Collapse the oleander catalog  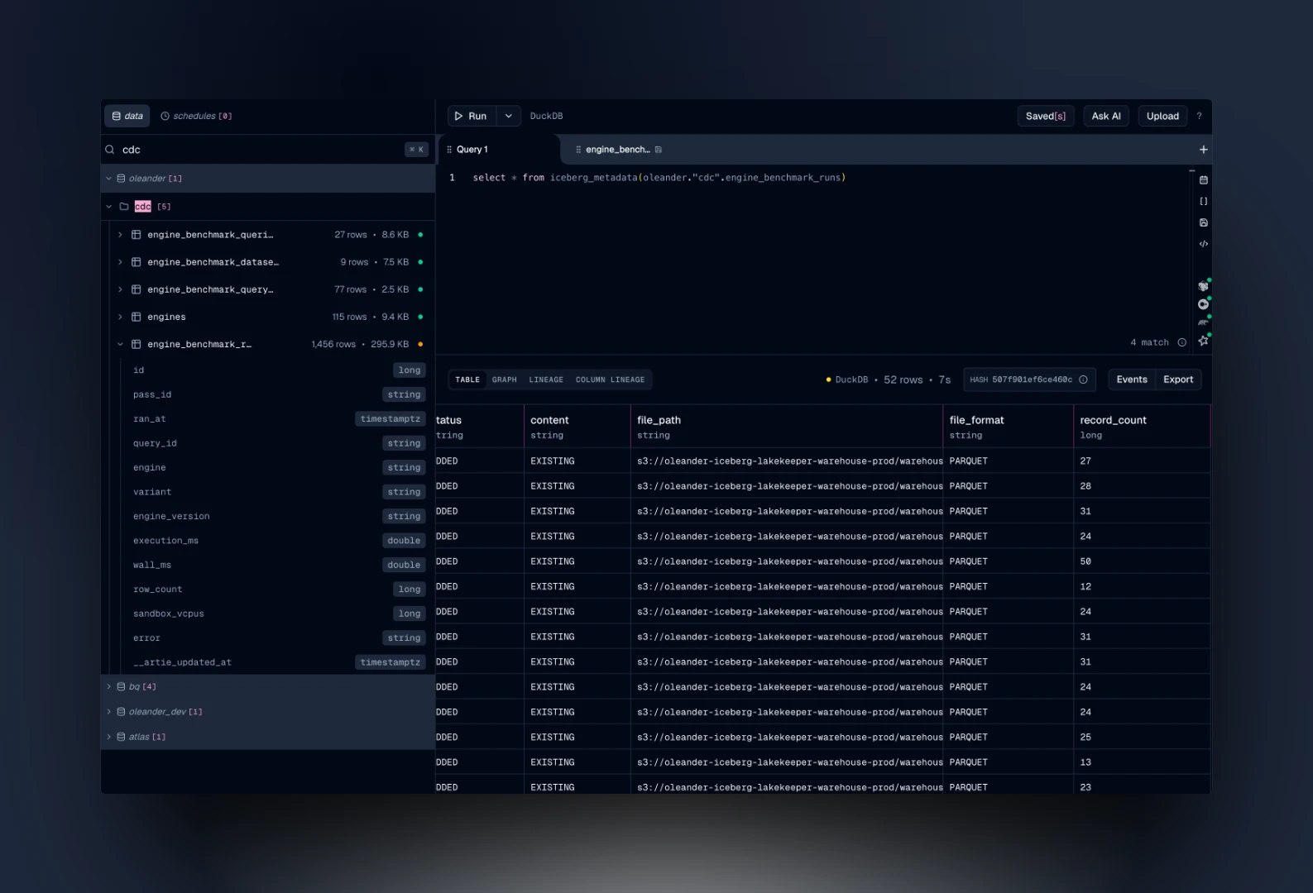(x=108, y=179)
